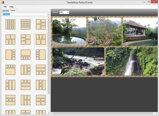Choose layout with two wide rows above three small photos
This screenshot has height=116, width=159.
point(41,70)
